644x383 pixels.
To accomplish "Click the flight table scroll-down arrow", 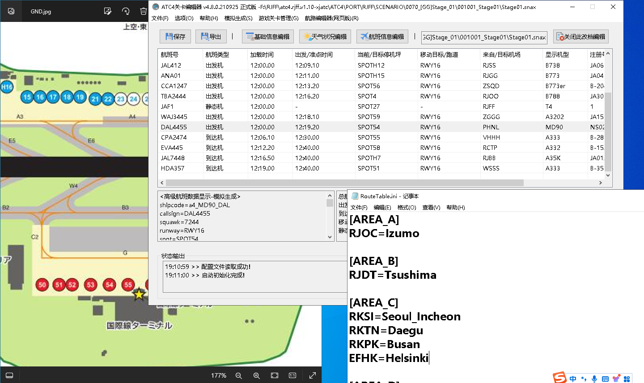I will pos(608,175).
